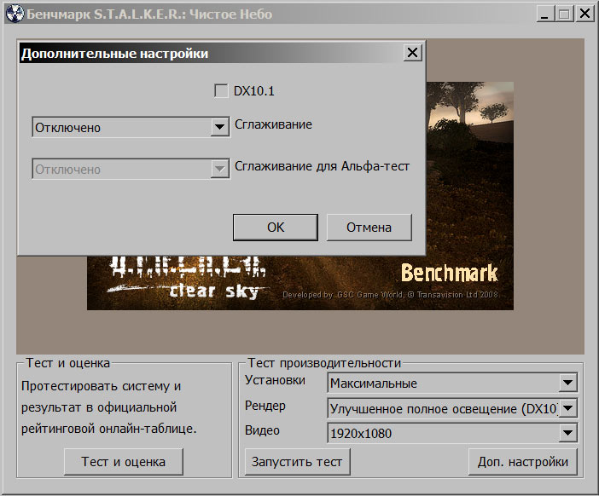Start benchmark with Запустить тест
Image resolution: width=599 pixels, height=496 pixels.
click(296, 462)
